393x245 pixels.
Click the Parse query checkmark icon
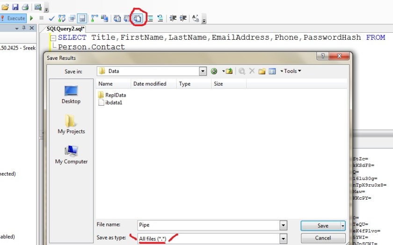51,18
